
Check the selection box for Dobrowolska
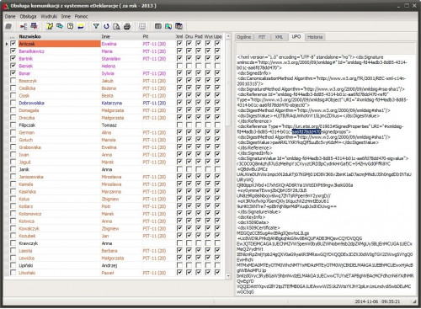click(13, 103)
